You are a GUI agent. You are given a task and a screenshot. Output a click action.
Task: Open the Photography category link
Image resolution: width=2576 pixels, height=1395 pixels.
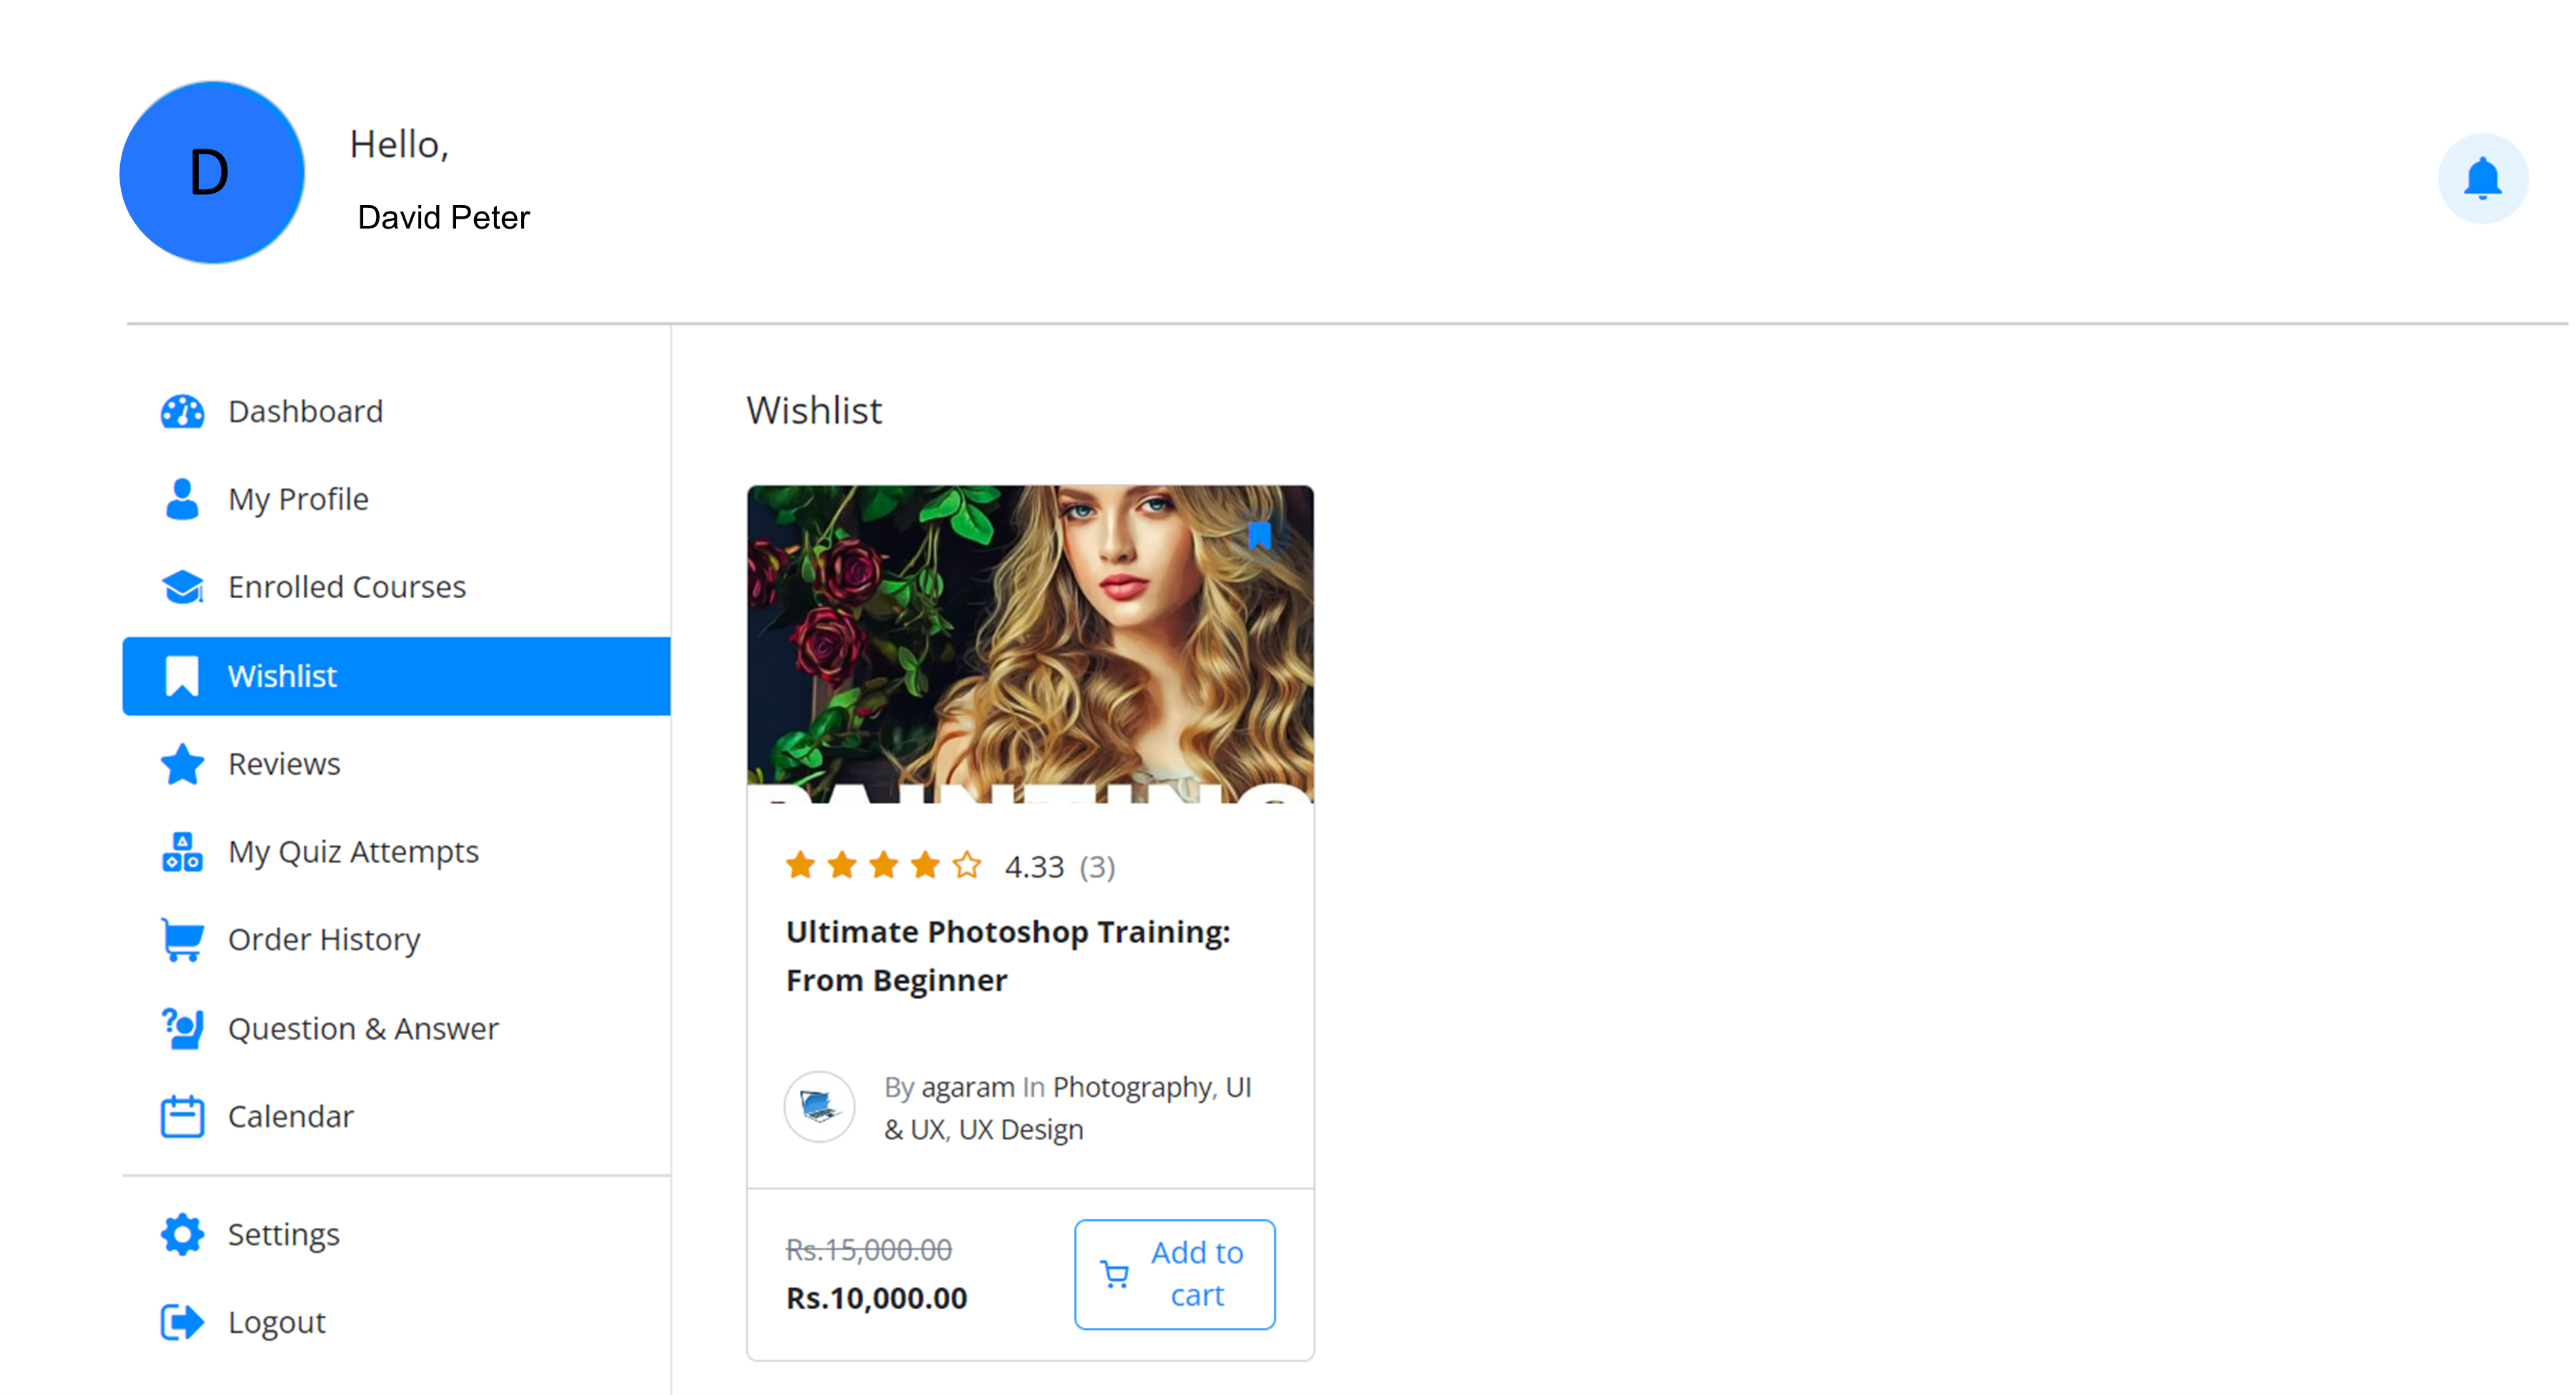[x=1132, y=1087]
